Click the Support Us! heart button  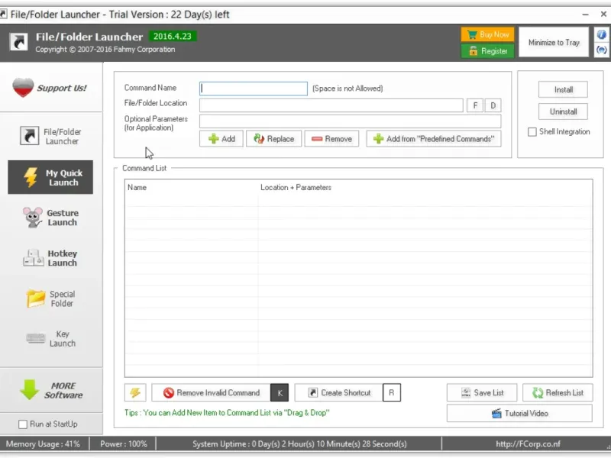click(50, 88)
